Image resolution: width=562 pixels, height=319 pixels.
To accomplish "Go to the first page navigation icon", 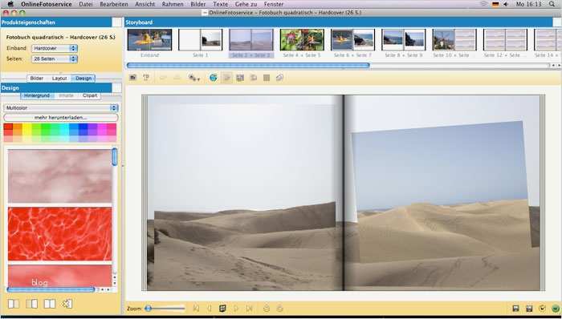I will click(196, 309).
